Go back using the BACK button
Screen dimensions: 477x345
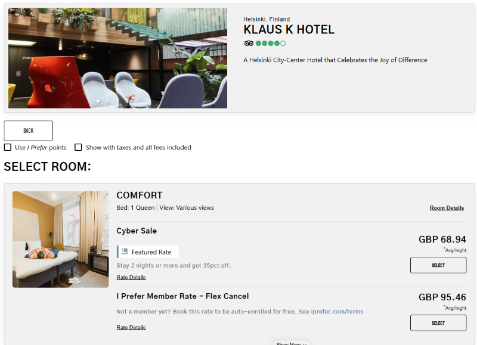point(28,130)
